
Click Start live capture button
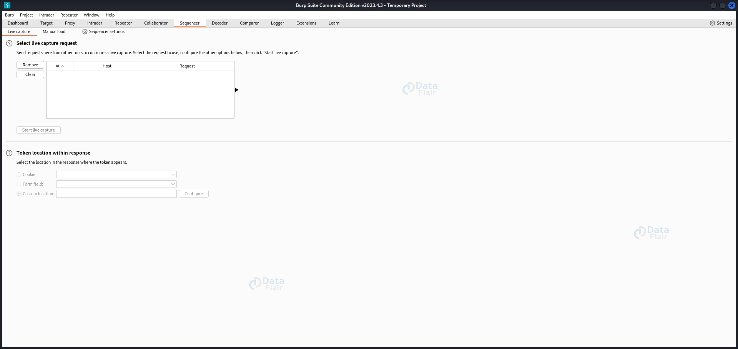38,130
